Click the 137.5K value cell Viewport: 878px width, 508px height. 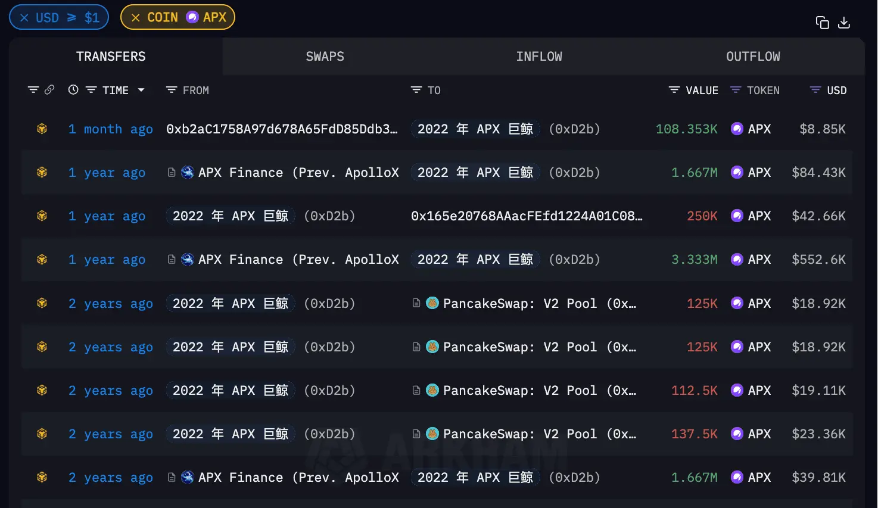point(695,434)
